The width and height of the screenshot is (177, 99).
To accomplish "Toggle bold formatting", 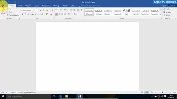I will point(22,14).
